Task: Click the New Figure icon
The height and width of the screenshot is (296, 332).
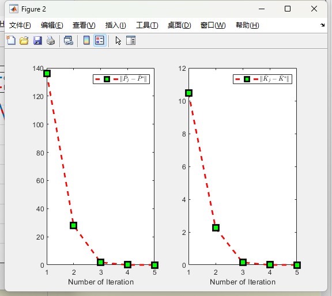Action: [11, 40]
